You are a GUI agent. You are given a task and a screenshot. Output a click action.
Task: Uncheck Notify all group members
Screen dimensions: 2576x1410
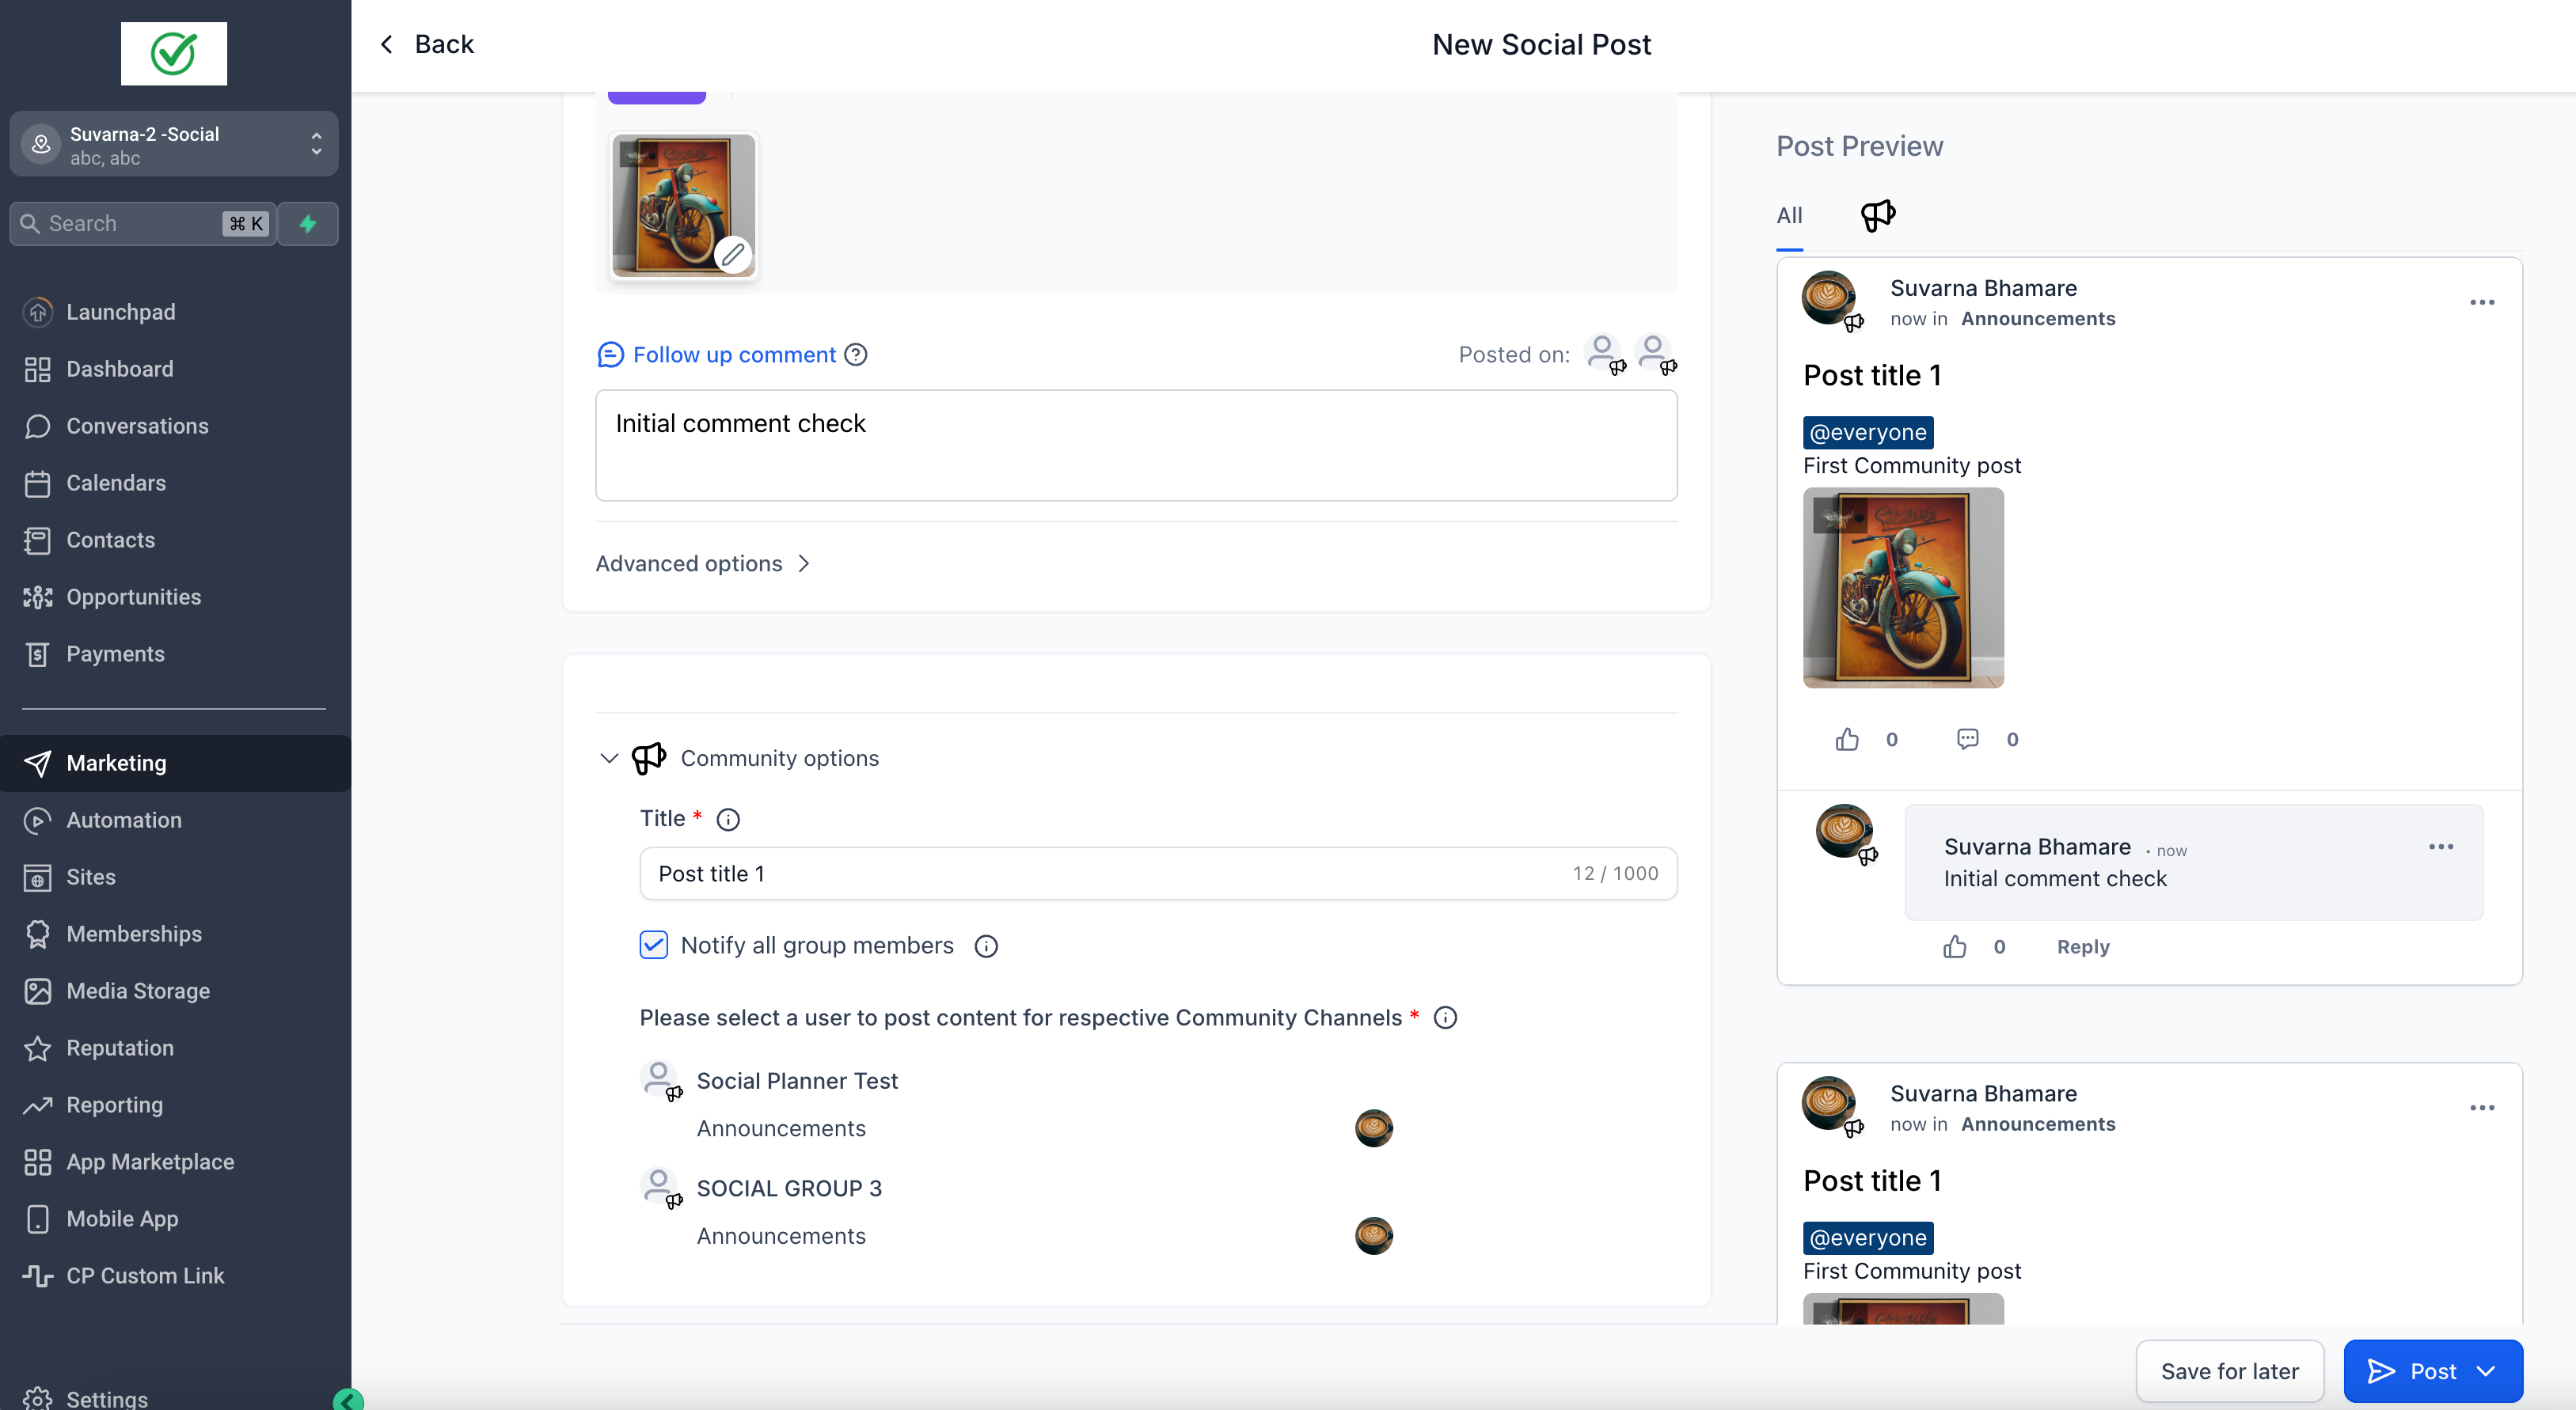coord(653,946)
